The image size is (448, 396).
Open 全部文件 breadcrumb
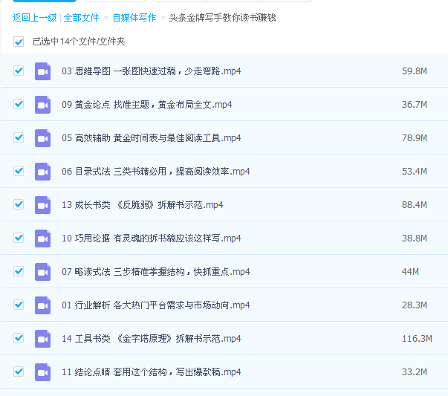coord(81,17)
